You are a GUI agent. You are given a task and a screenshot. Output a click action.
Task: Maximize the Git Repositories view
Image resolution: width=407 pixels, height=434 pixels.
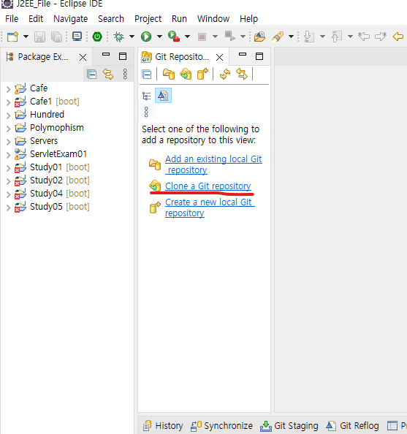pyautogui.click(x=259, y=56)
